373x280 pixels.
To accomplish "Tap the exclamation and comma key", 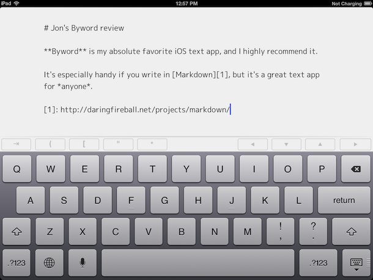I will (x=281, y=232).
